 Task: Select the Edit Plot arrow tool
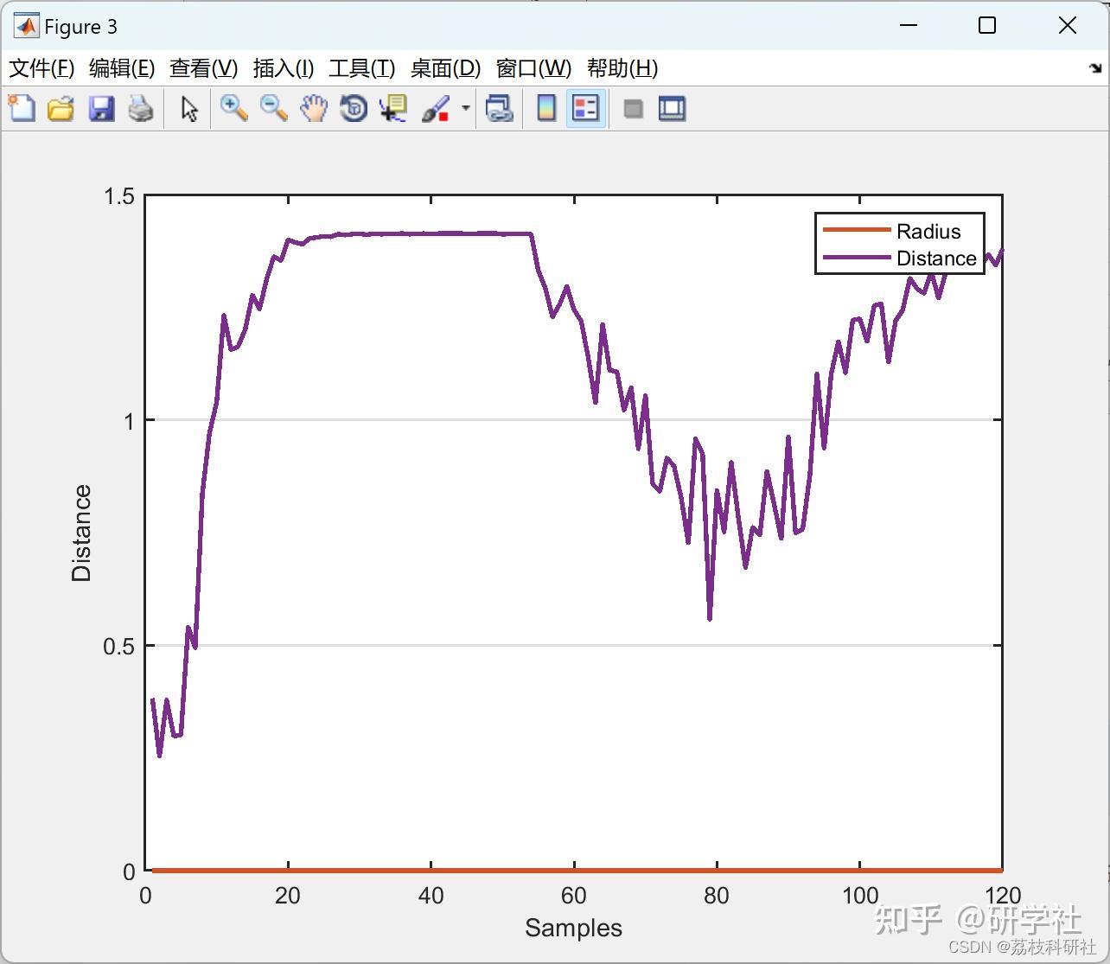[189, 109]
